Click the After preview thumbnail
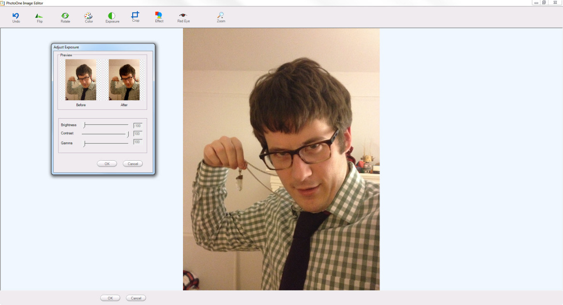 124,80
